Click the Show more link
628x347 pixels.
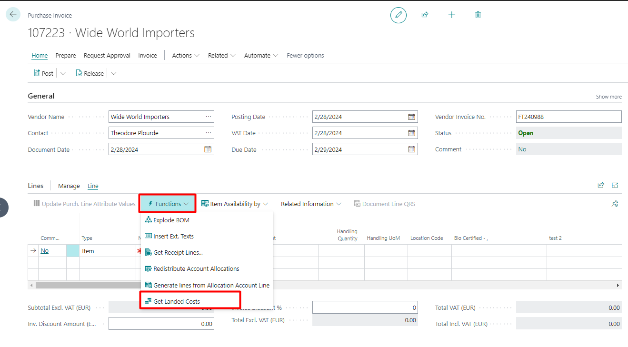click(x=608, y=97)
